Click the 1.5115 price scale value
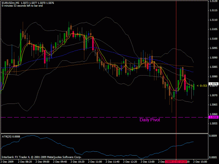Screen dimensions: 219x164 [213, 10]
